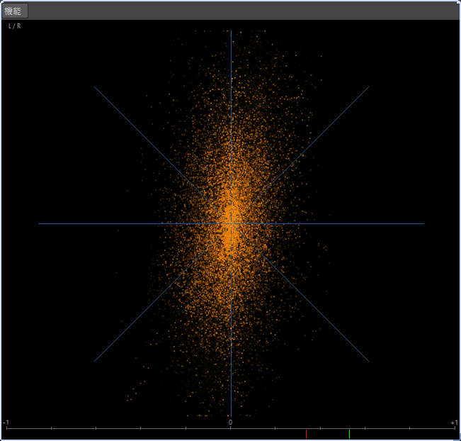The image size is (461, 441).
Task: Click the -1 label on correlation scale
Action: (6, 423)
